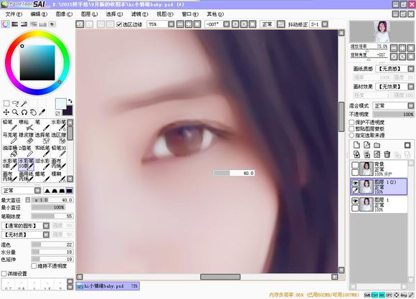The width and height of the screenshot is (416, 299).
Task: Choose the 模糊 blur brush
Action: tap(58, 177)
